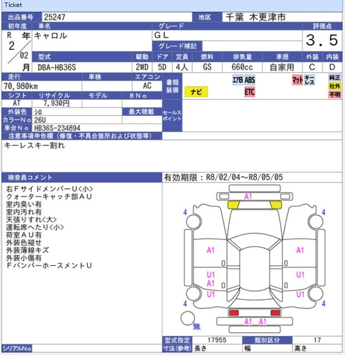Click the 3.5 evaluation score

(x=322, y=40)
